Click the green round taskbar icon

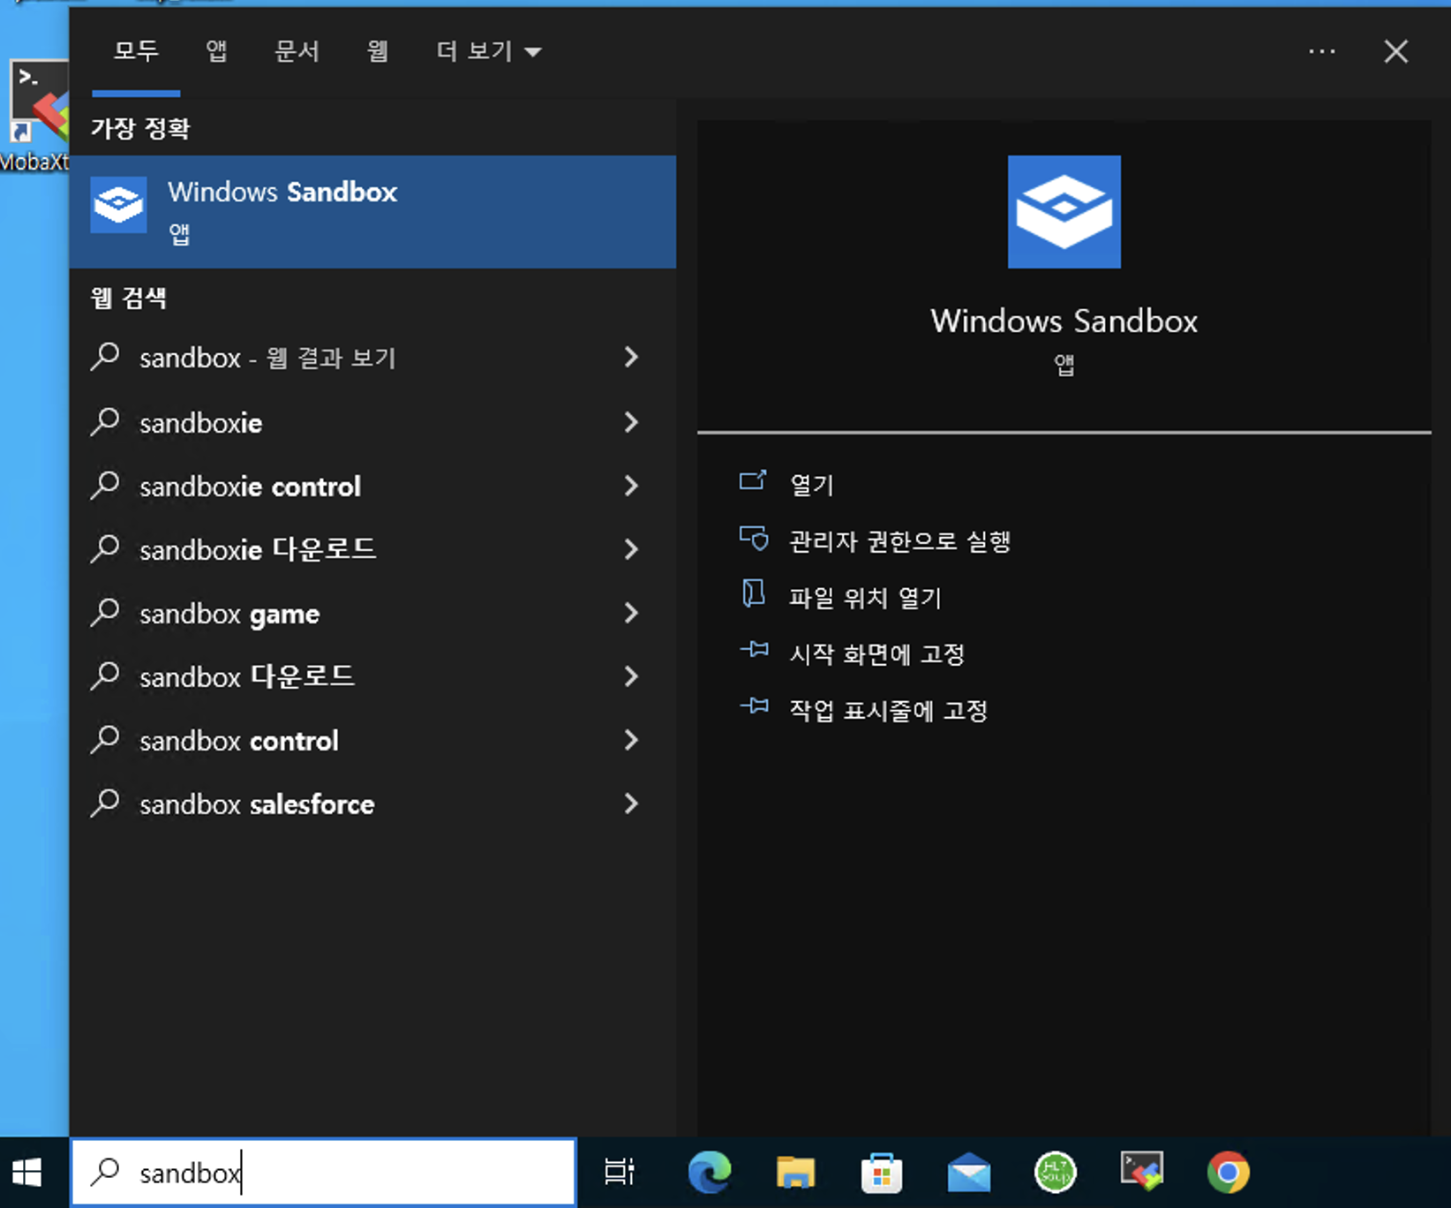point(1055,1173)
